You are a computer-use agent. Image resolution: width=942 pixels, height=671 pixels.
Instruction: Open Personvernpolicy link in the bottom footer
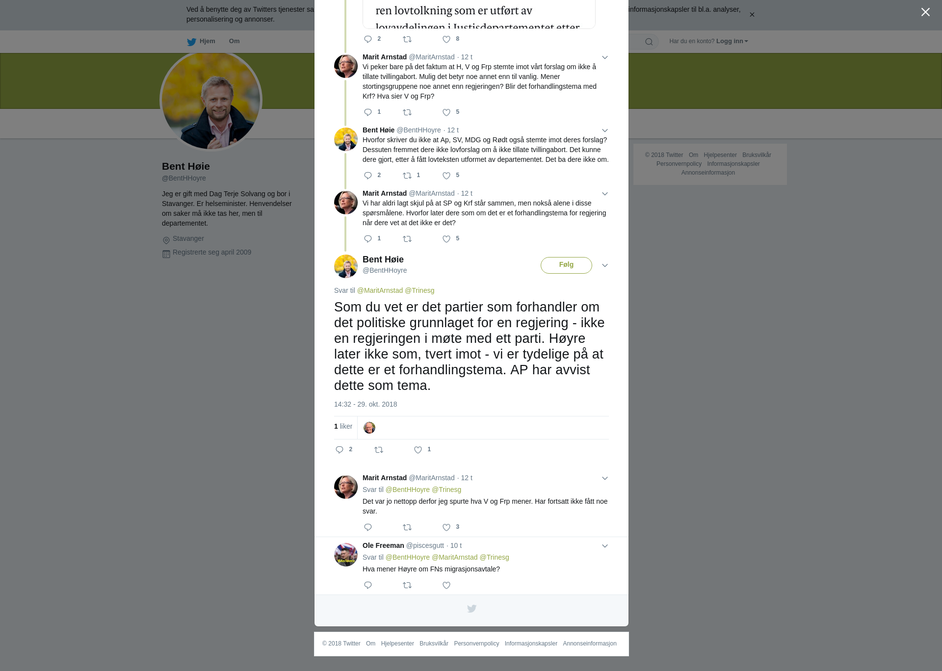pos(476,644)
